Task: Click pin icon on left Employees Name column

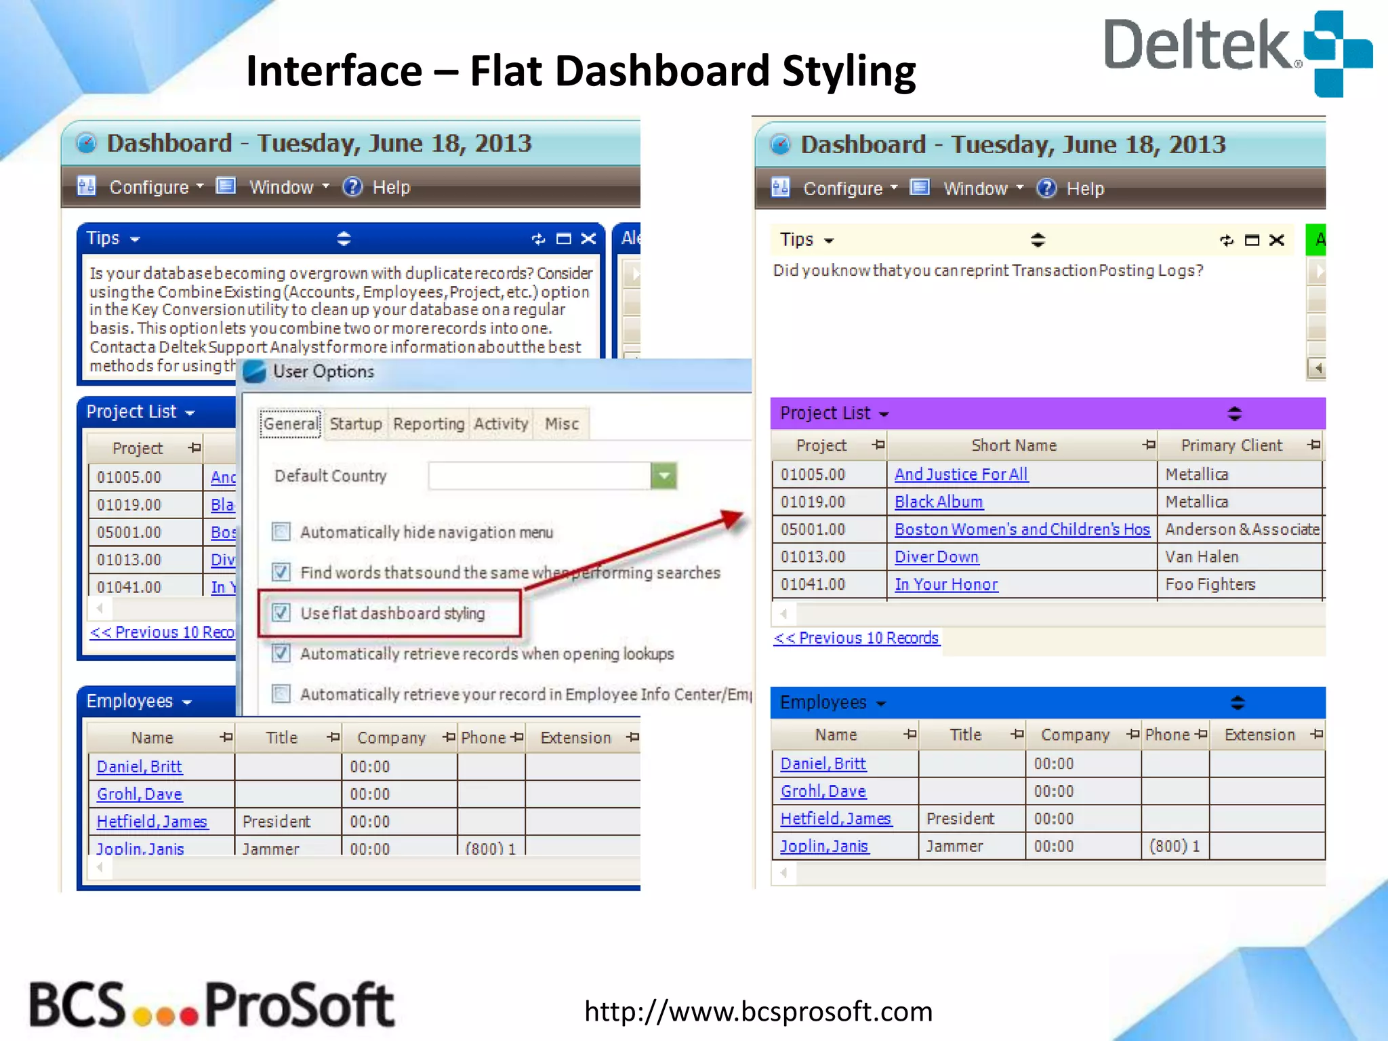Action: pos(226,737)
